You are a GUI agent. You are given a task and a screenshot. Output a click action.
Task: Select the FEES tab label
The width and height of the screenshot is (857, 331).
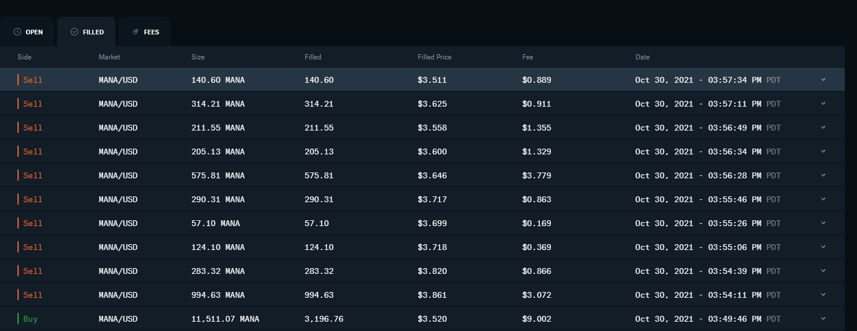pyautogui.click(x=152, y=32)
